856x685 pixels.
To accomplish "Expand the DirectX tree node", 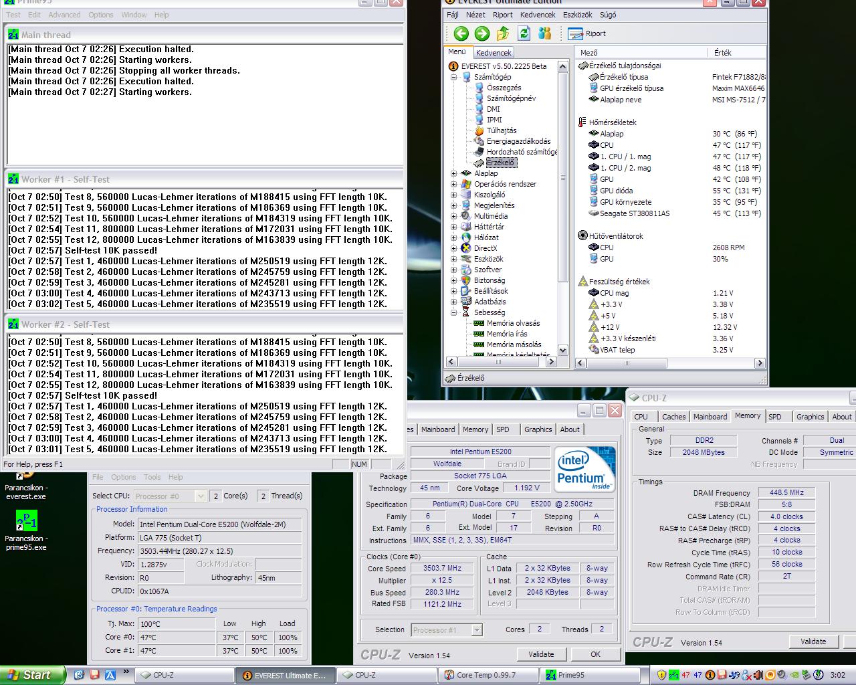I will [x=454, y=248].
